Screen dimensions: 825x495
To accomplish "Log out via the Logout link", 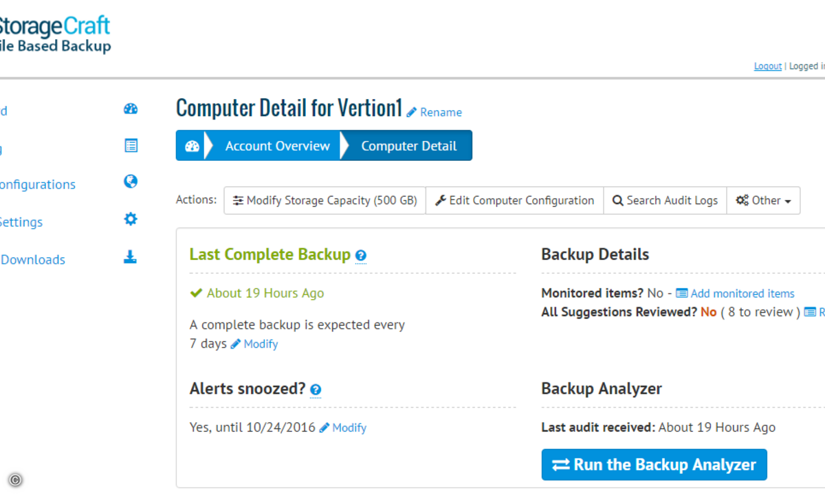I will point(768,66).
